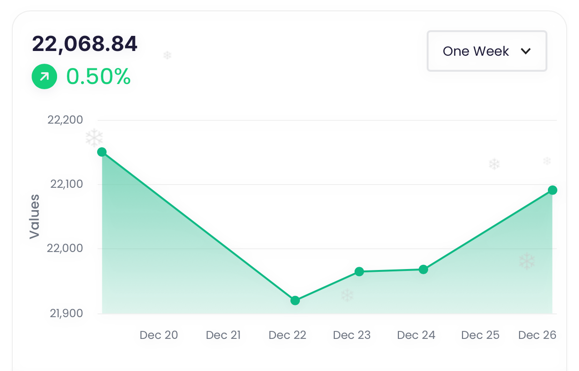Viewport: 579px width, 371px height.
Task: Click the Dec 25 x-axis label
Action: coord(480,335)
